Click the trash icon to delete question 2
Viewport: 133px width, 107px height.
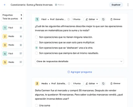pyautogui.click(x=111, y=84)
